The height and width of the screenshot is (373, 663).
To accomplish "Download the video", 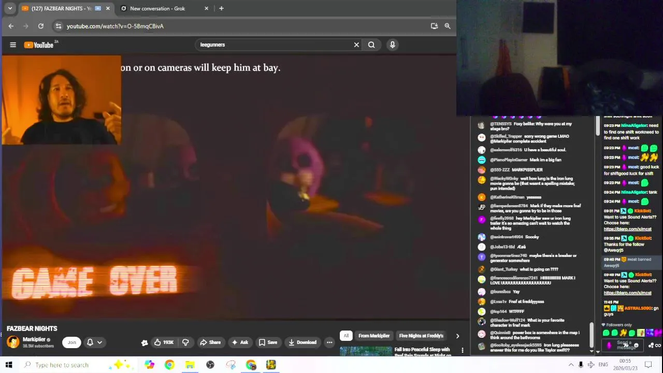I will tap(302, 342).
